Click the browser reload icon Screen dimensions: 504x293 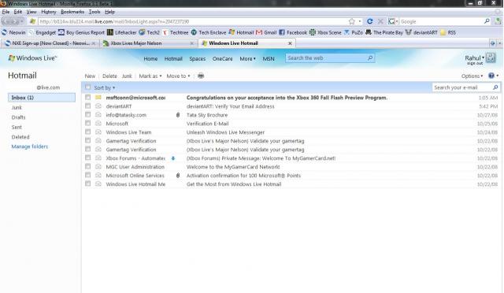click(x=369, y=21)
